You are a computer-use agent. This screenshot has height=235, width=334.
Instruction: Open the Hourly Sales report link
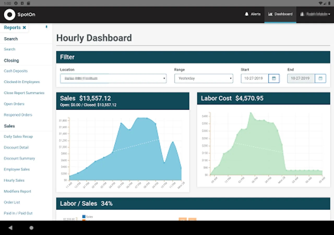pyautogui.click(x=14, y=180)
